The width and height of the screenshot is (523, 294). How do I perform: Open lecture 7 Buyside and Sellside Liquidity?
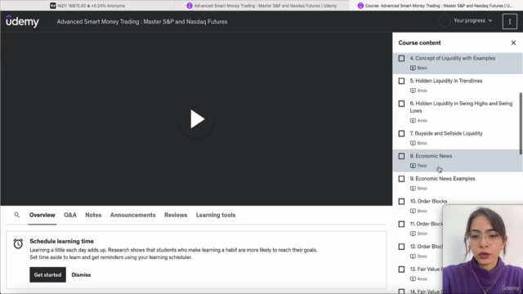point(458,138)
